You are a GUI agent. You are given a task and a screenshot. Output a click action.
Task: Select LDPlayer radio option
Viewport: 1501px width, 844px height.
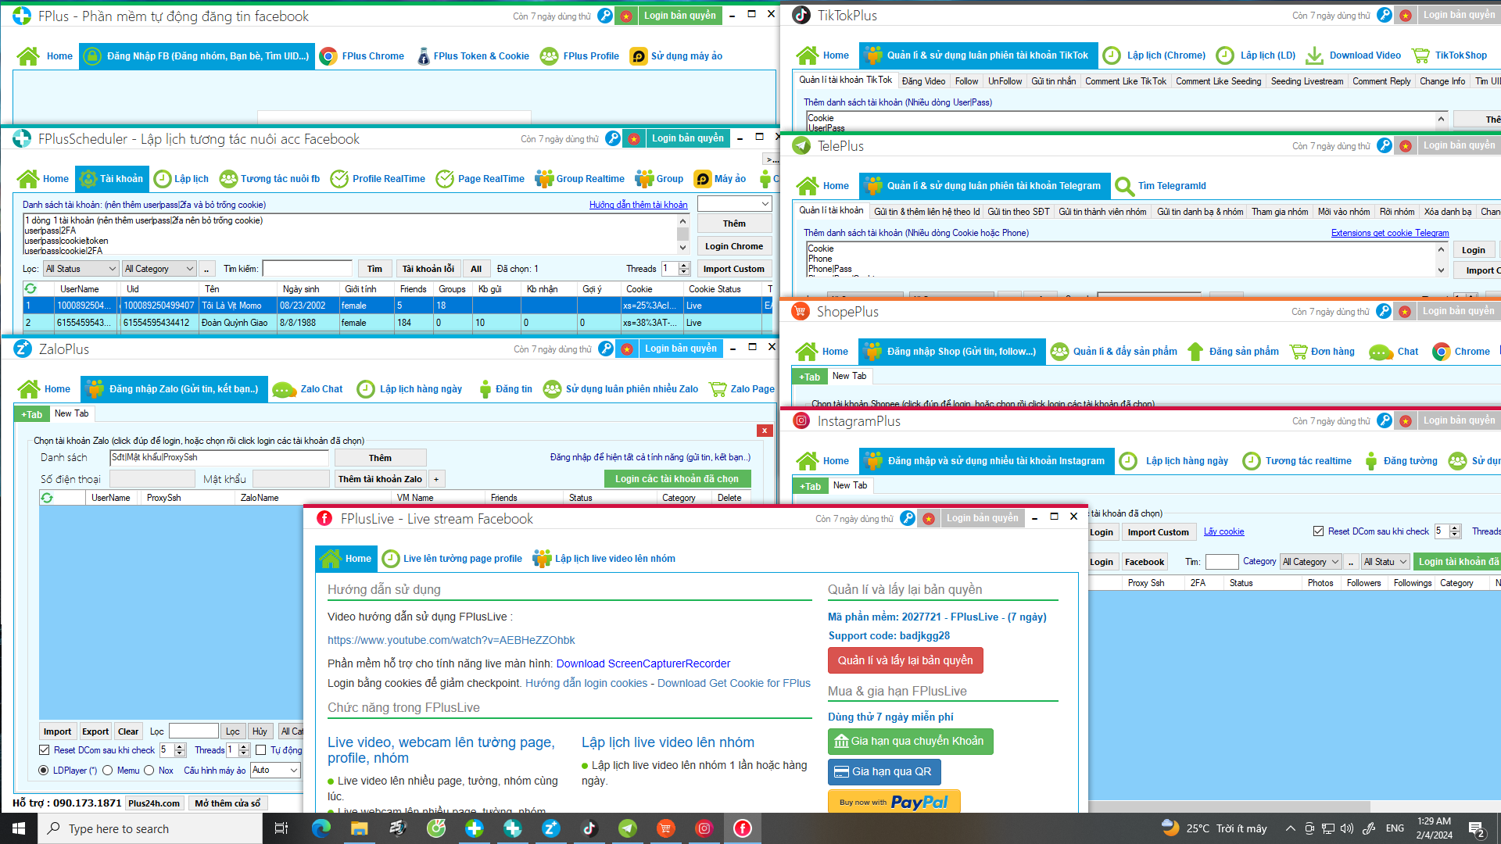point(44,771)
